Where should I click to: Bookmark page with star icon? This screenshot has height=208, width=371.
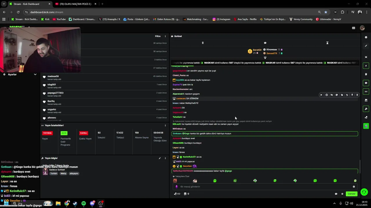(x=326, y=12)
